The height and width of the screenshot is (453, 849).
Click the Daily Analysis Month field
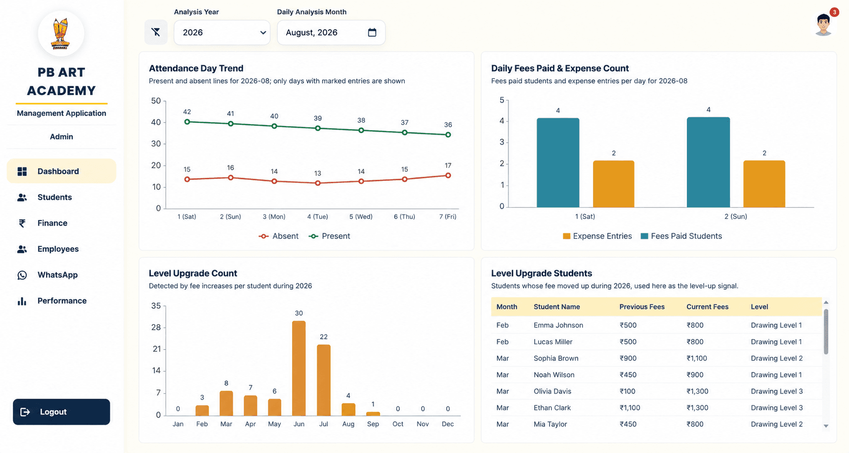coord(331,33)
